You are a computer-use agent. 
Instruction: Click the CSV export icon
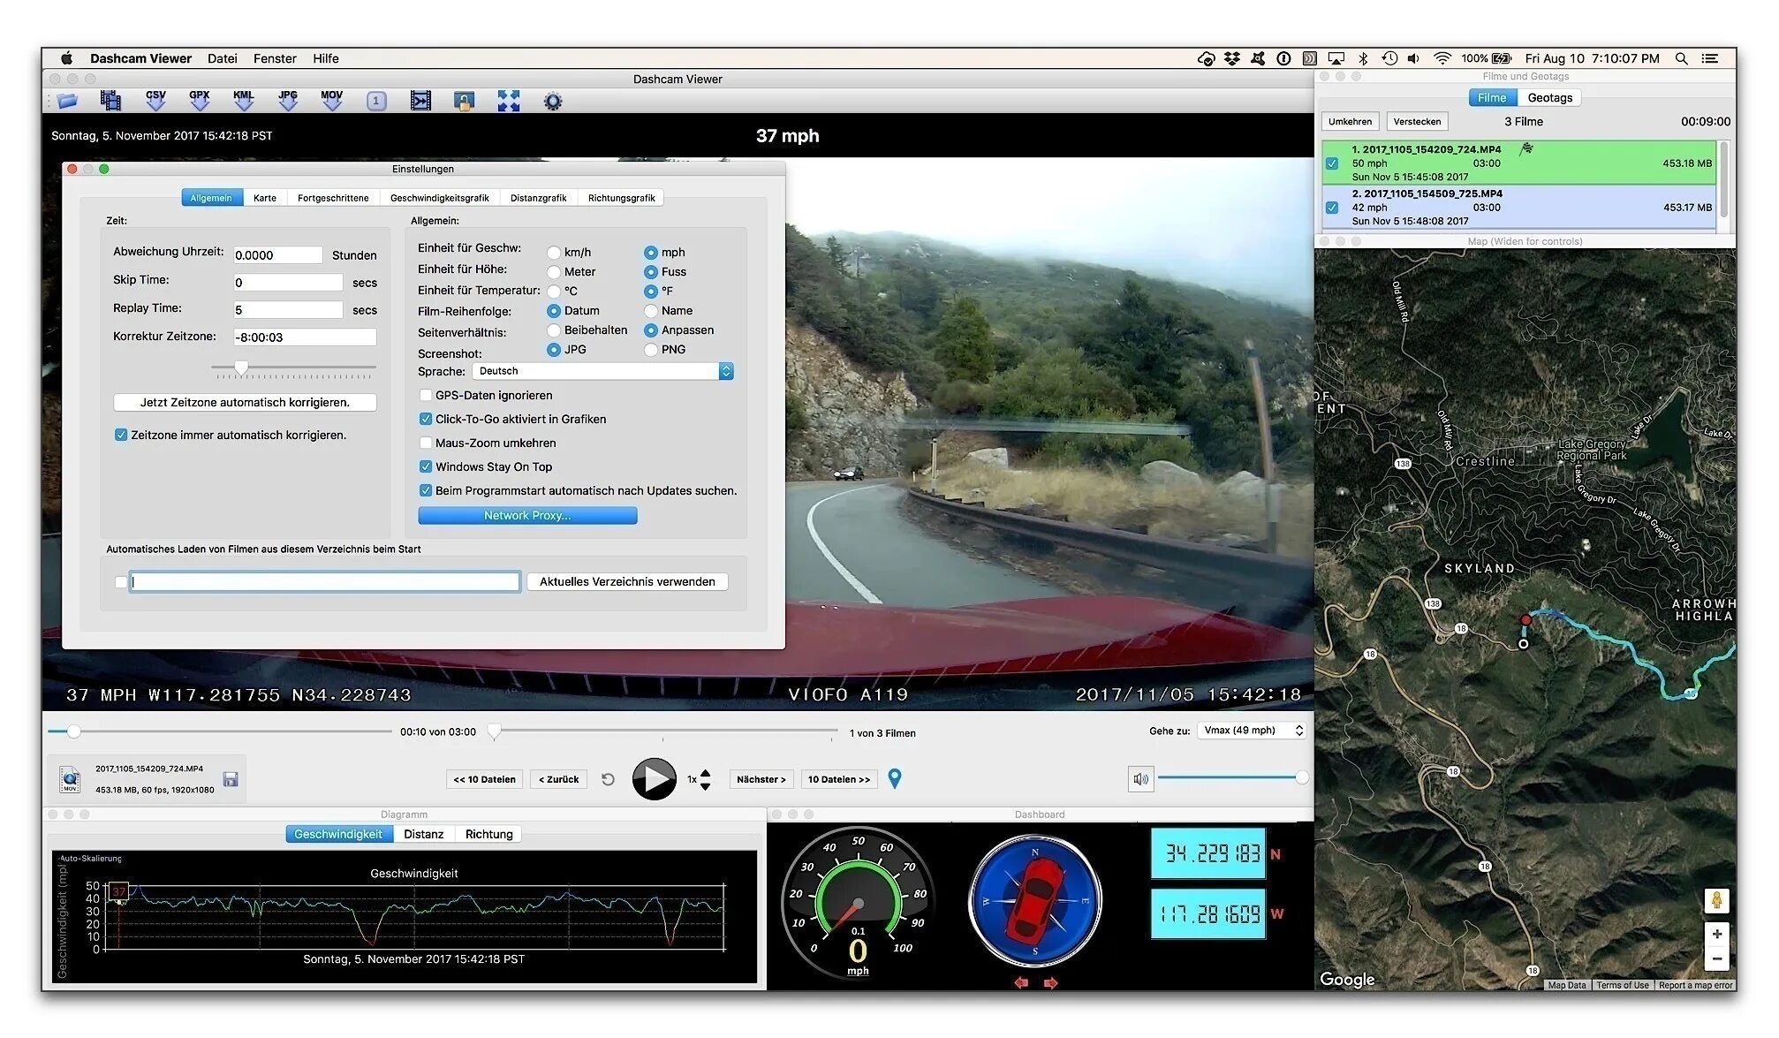pyautogui.click(x=155, y=101)
